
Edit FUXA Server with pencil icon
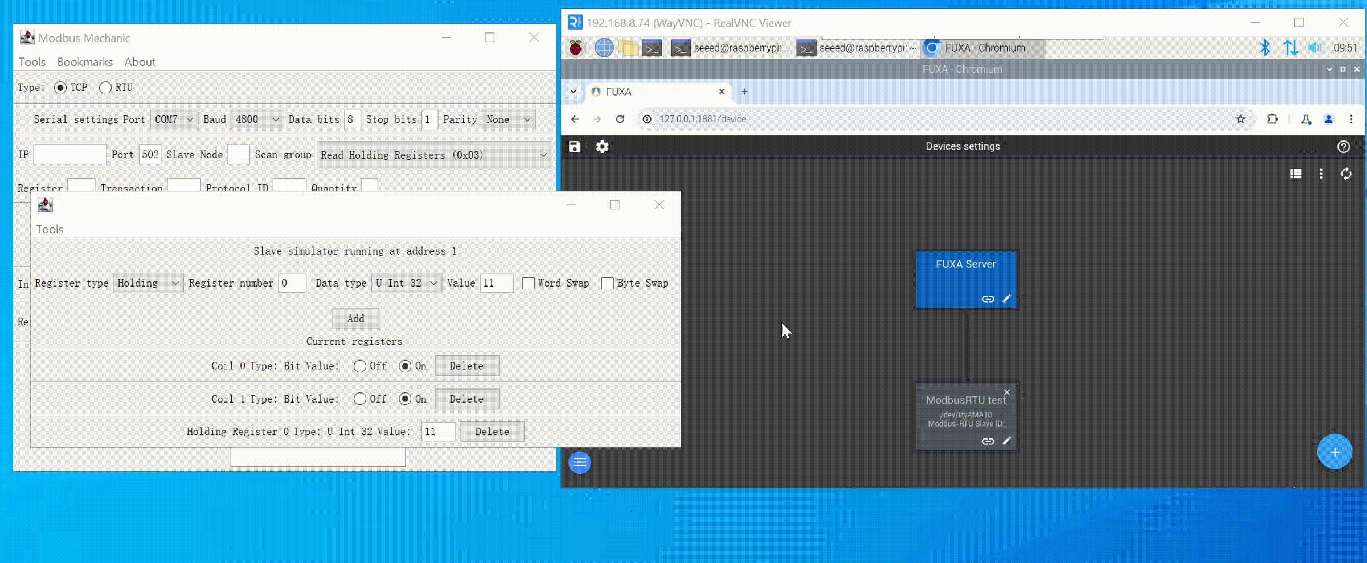click(x=1007, y=298)
